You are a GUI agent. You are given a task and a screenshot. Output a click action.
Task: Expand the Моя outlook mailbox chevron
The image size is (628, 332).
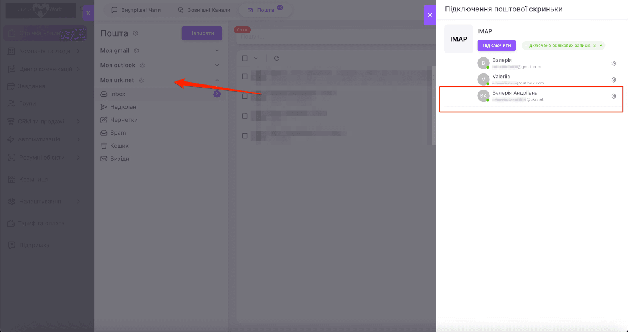tap(217, 65)
